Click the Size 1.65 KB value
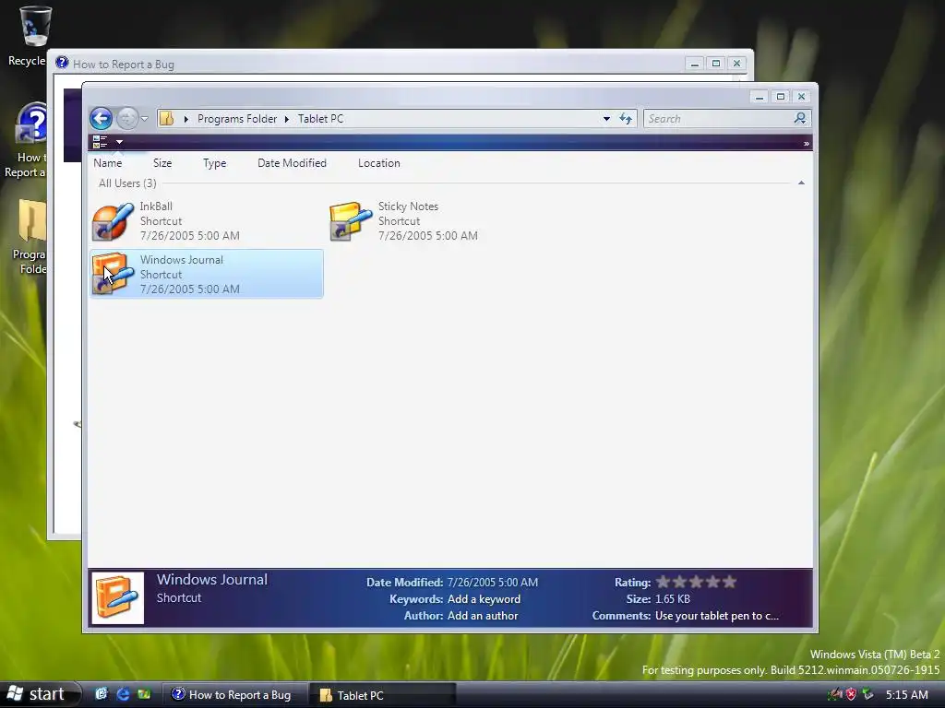This screenshot has height=708, width=945. pyautogui.click(x=673, y=599)
